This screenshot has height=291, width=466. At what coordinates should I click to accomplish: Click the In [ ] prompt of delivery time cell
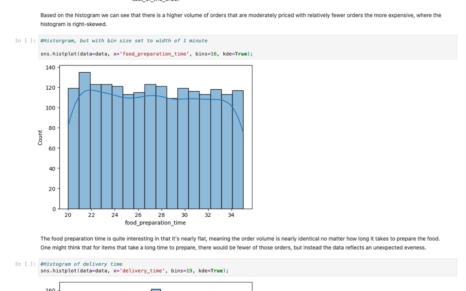pyautogui.click(x=25, y=264)
